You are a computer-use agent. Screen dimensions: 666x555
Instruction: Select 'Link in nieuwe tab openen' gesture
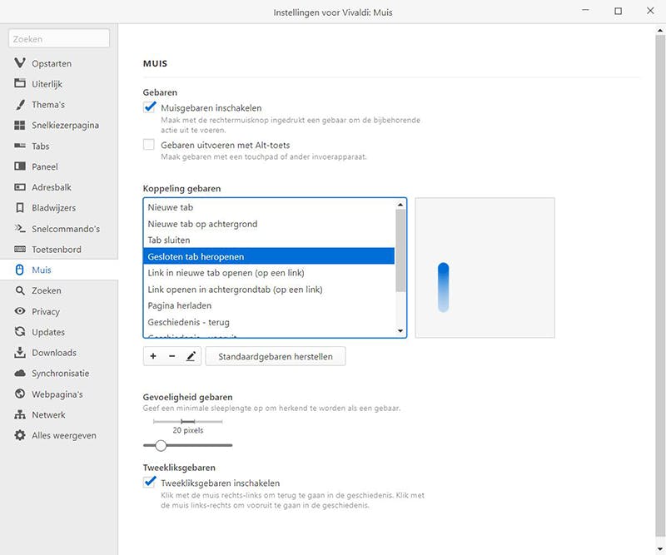[269, 273]
